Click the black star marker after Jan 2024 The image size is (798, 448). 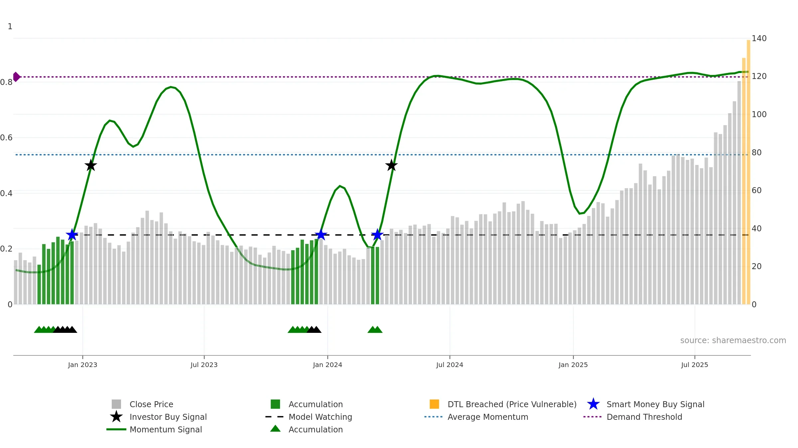pyautogui.click(x=391, y=165)
